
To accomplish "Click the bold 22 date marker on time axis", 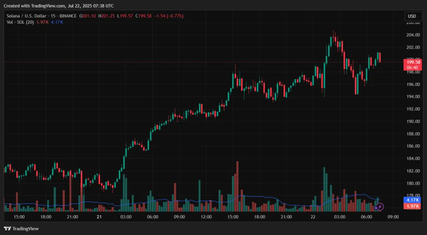I will 313,217.
